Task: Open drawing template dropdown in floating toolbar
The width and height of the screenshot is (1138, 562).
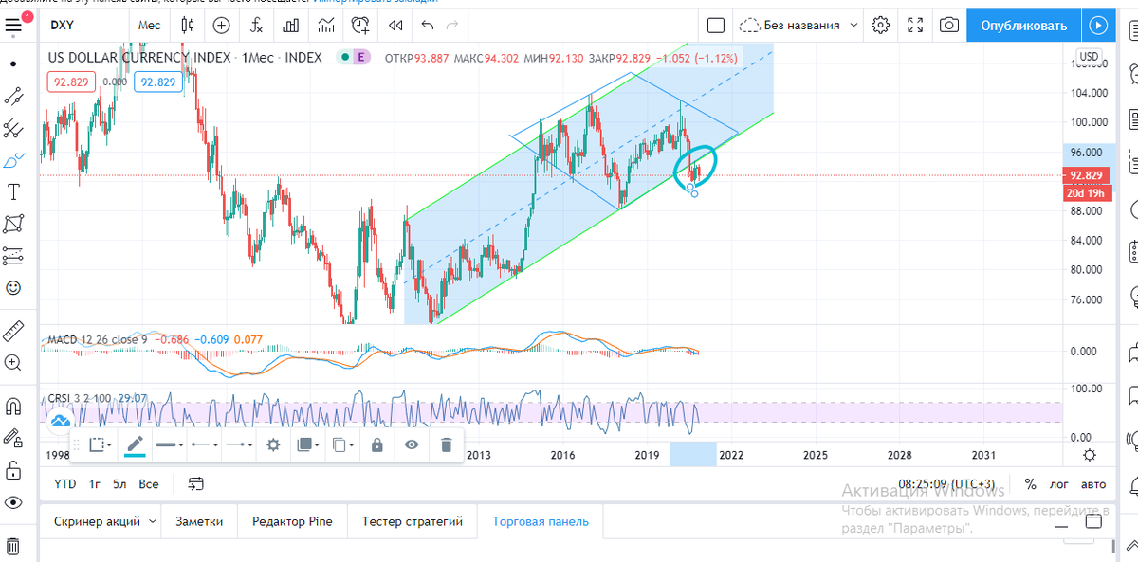Action: coord(101,444)
